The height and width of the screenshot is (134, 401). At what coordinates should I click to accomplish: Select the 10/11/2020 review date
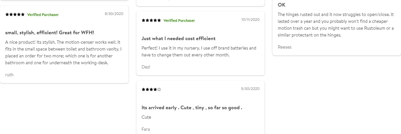(250, 20)
